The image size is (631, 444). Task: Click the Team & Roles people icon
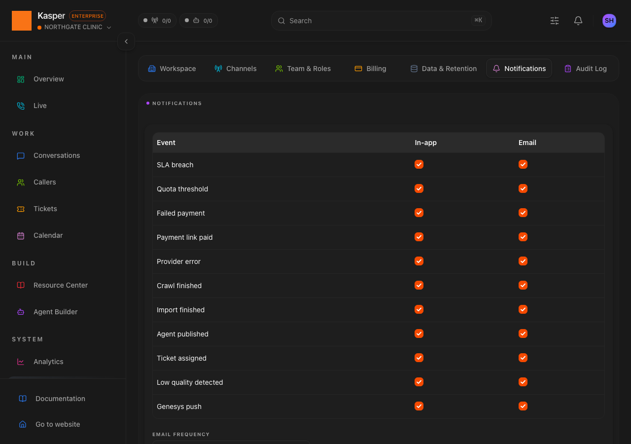[x=279, y=69]
